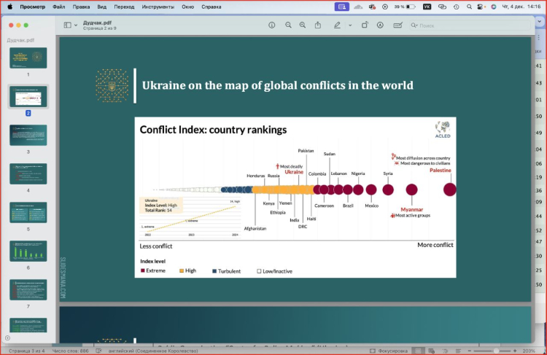Zoom in using the toolbar magnifier
The width and height of the screenshot is (547, 355).
(303, 25)
